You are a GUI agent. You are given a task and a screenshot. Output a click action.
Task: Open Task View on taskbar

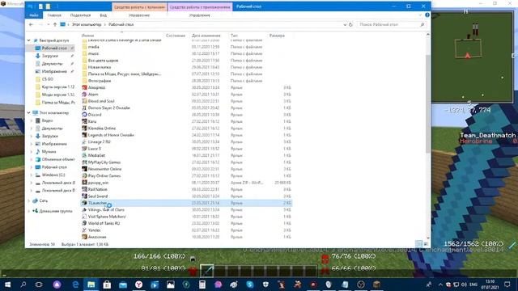tap(39, 285)
